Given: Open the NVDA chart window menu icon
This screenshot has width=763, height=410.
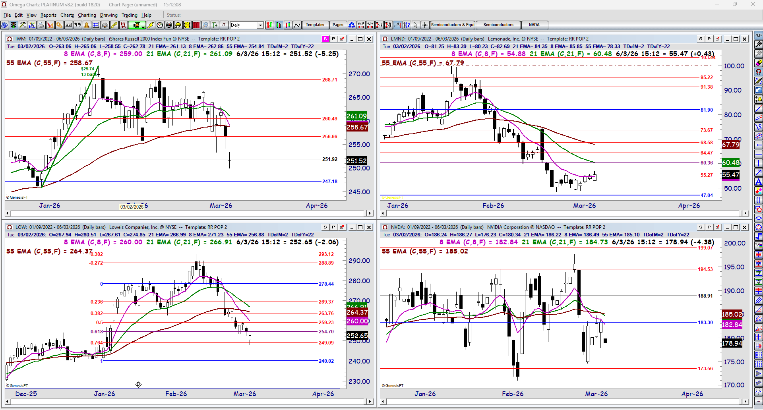Looking at the screenshot, I should 385,227.
